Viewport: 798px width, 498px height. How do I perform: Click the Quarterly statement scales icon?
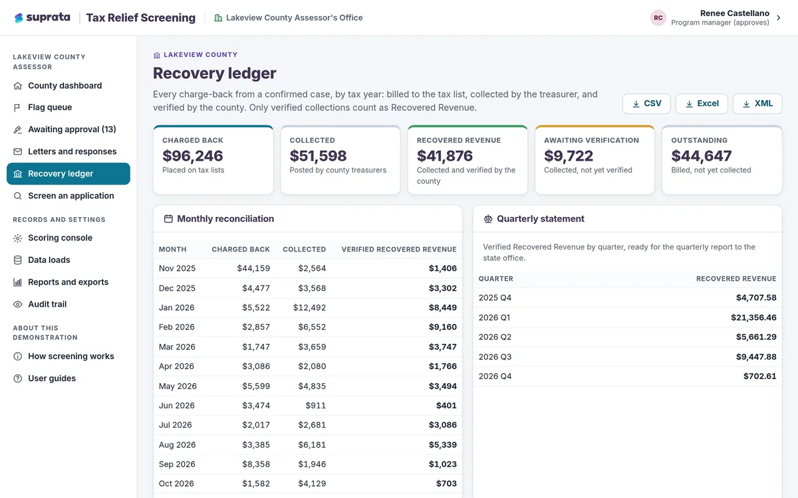488,218
